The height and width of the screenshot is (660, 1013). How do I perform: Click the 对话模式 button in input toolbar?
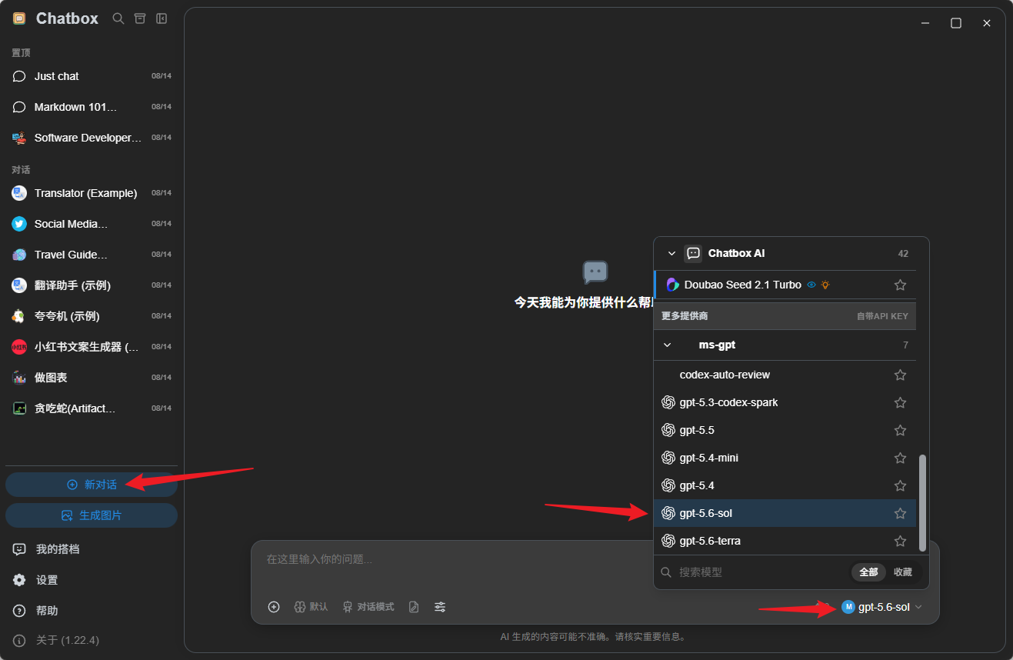point(368,607)
